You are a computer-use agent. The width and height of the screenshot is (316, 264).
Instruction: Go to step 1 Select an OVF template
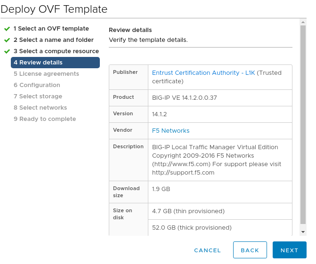[51, 29]
